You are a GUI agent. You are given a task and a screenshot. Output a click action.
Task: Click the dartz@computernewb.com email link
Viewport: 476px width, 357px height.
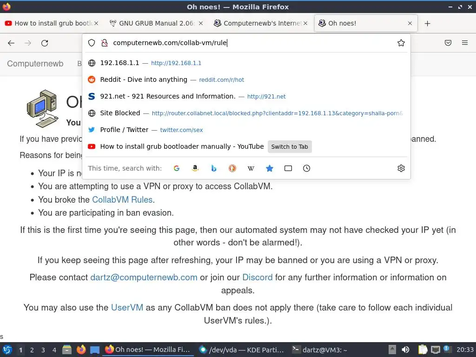[144, 277]
